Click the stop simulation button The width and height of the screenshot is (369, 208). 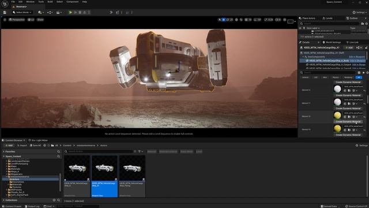[80, 12]
